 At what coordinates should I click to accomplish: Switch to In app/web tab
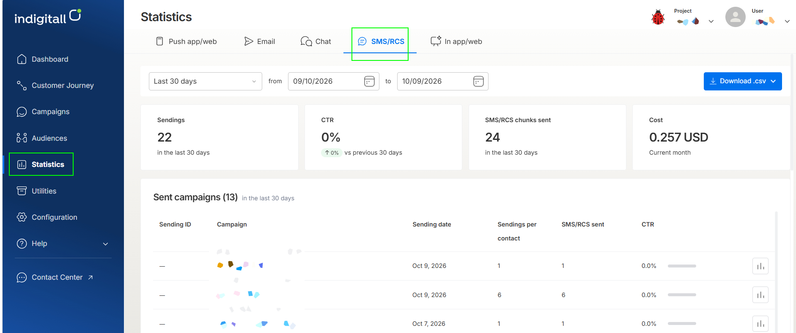coord(456,41)
